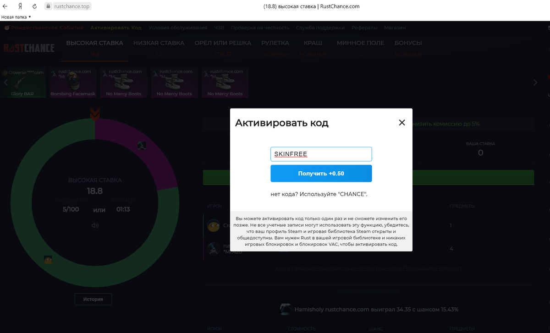Screen dimensions: 550x333
Task: Open the Рефералы page
Action: pyautogui.click(x=364, y=27)
